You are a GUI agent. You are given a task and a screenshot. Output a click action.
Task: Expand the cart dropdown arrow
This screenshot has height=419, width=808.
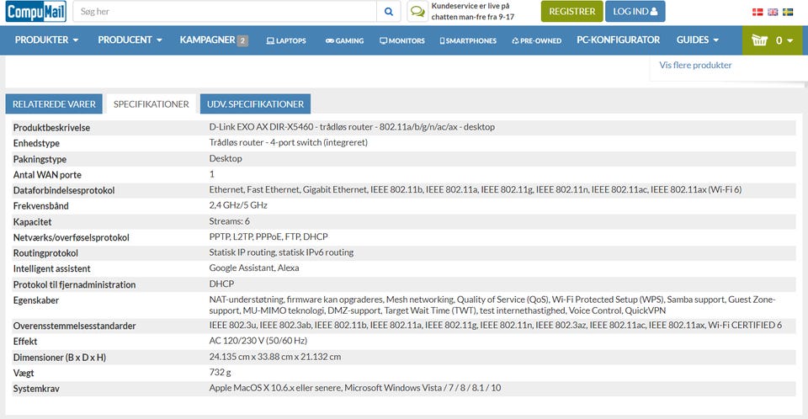point(790,40)
